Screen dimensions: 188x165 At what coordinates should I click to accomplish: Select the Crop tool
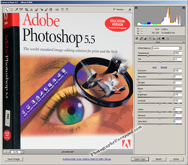[x=26, y=10]
